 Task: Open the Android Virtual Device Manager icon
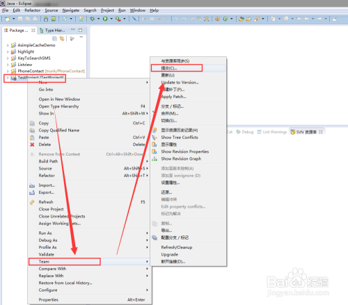[x=54, y=19]
